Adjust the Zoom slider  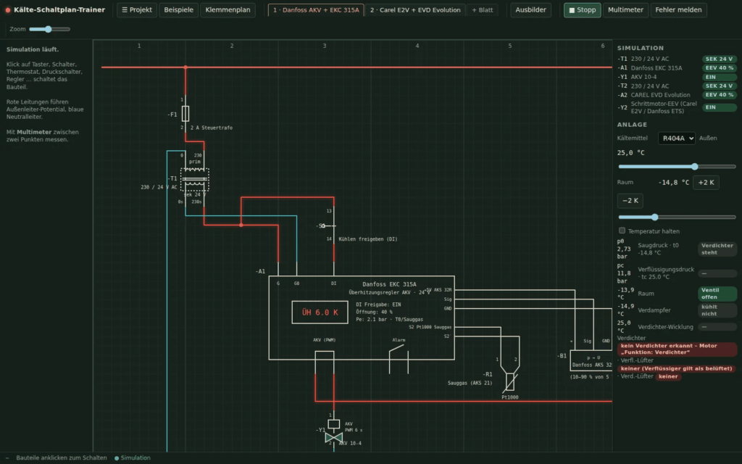click(x=50, y=29)
